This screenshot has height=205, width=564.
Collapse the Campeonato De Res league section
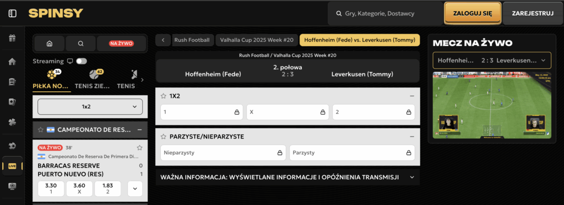139,130
